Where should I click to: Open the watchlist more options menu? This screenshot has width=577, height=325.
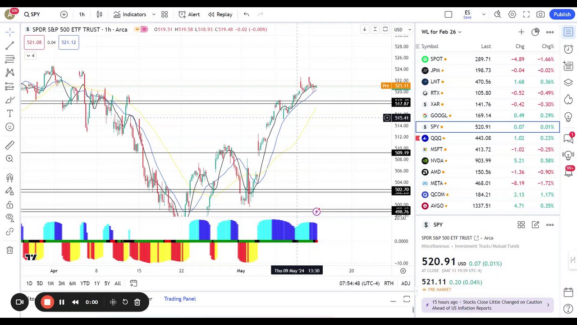tap(550, 32)
